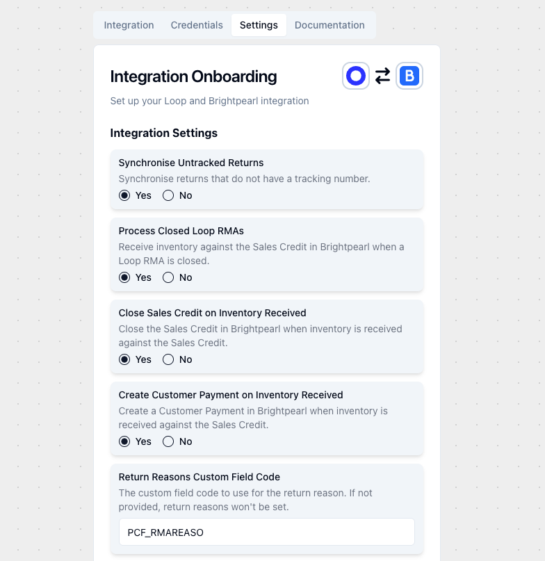
Task: Pick No for Create Customer Payment
Action: [x=168, y=441]
